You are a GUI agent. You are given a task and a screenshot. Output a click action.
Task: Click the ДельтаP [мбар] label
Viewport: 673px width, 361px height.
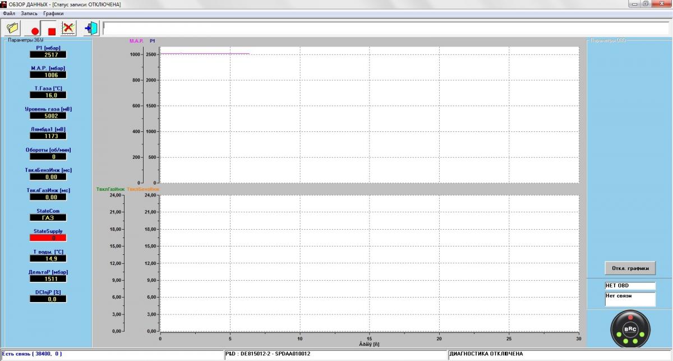tap(48, 272)
